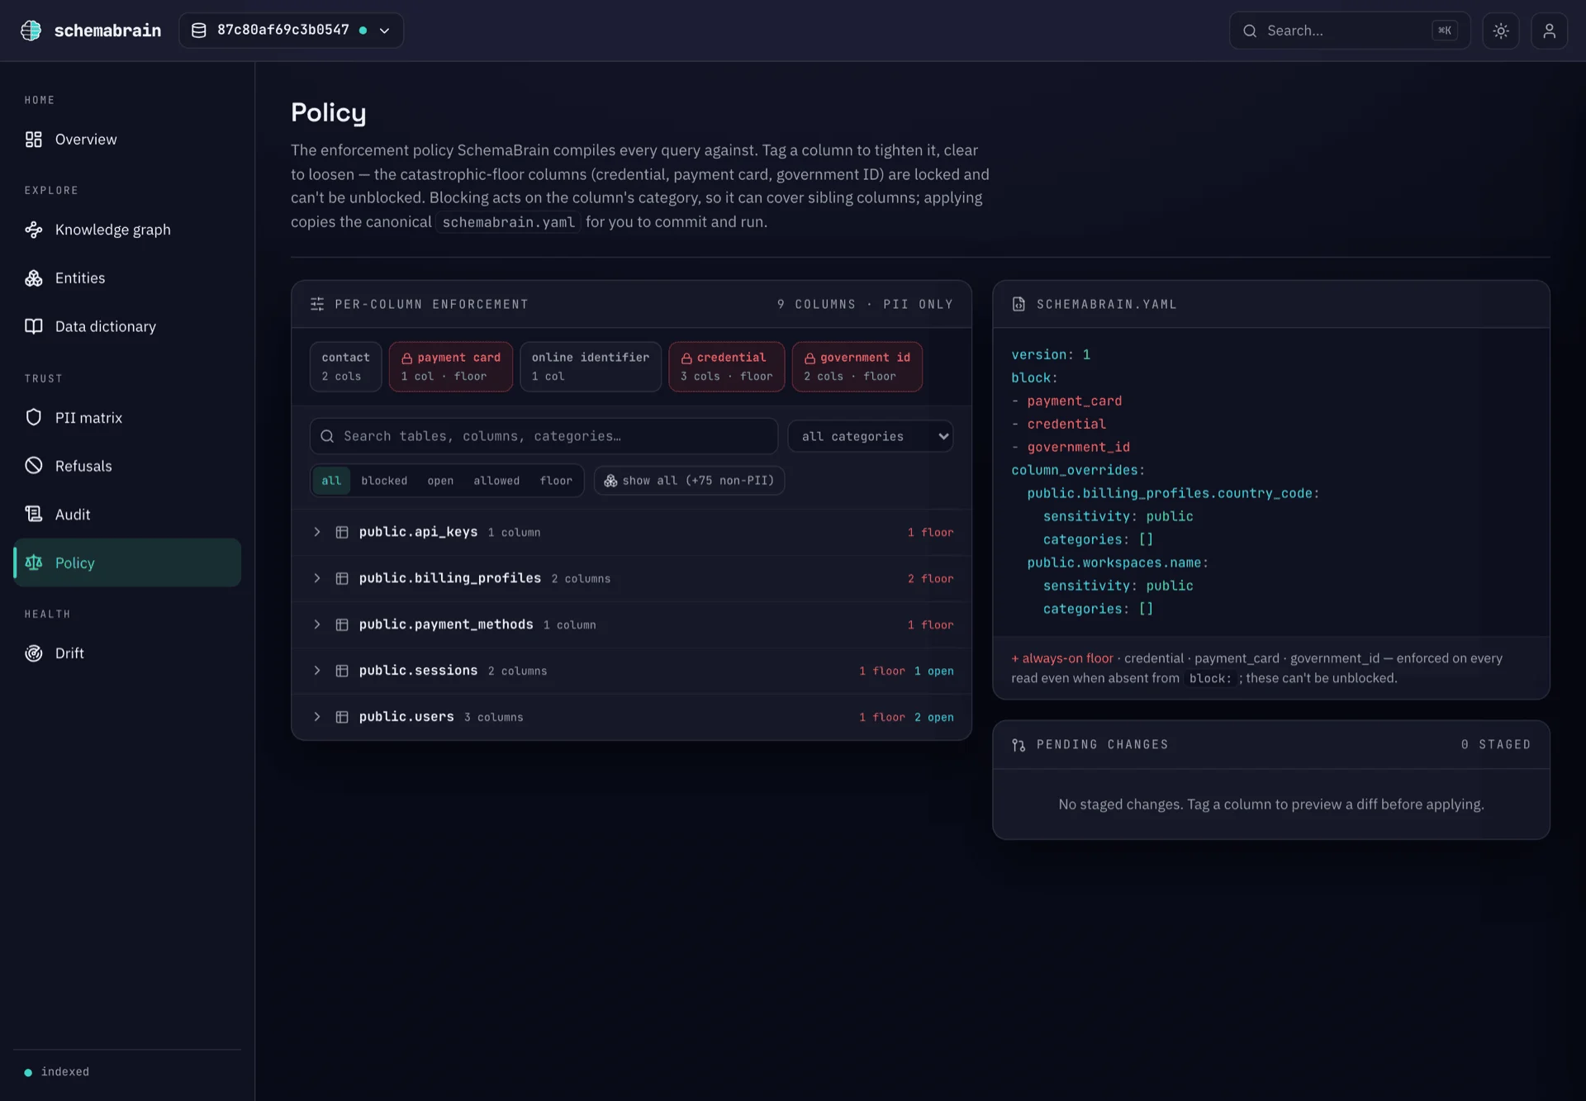Click the search magnifier icon in header

pos(1250,31)
